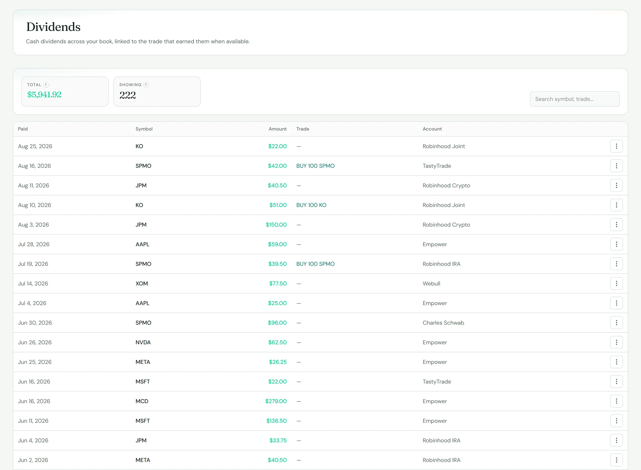Viewport: 641px width, 470px height.
Task: Open row menu for Jun 26 NVDA dividend
Action: click(616, 342)
